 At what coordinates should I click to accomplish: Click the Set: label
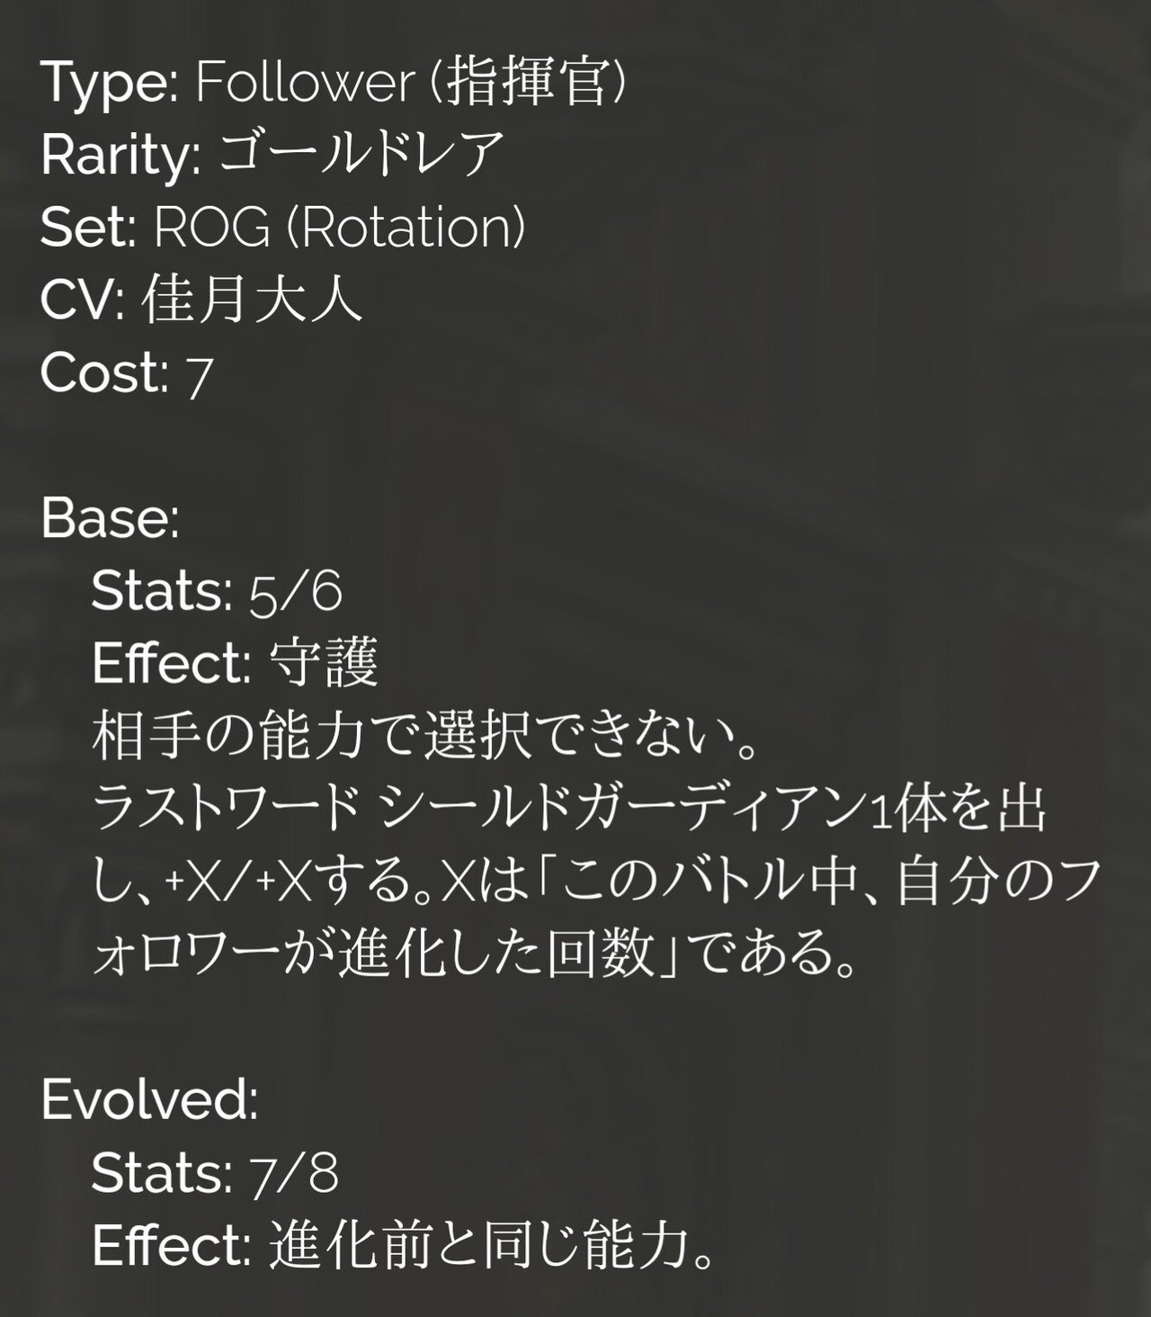click(x=87, y=228)
